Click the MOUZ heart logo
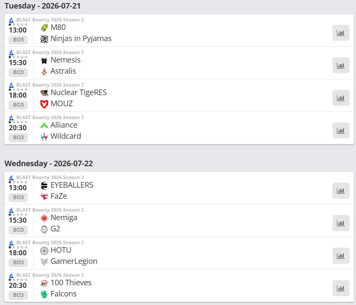356x305 pixels. (x=44, y=104)
